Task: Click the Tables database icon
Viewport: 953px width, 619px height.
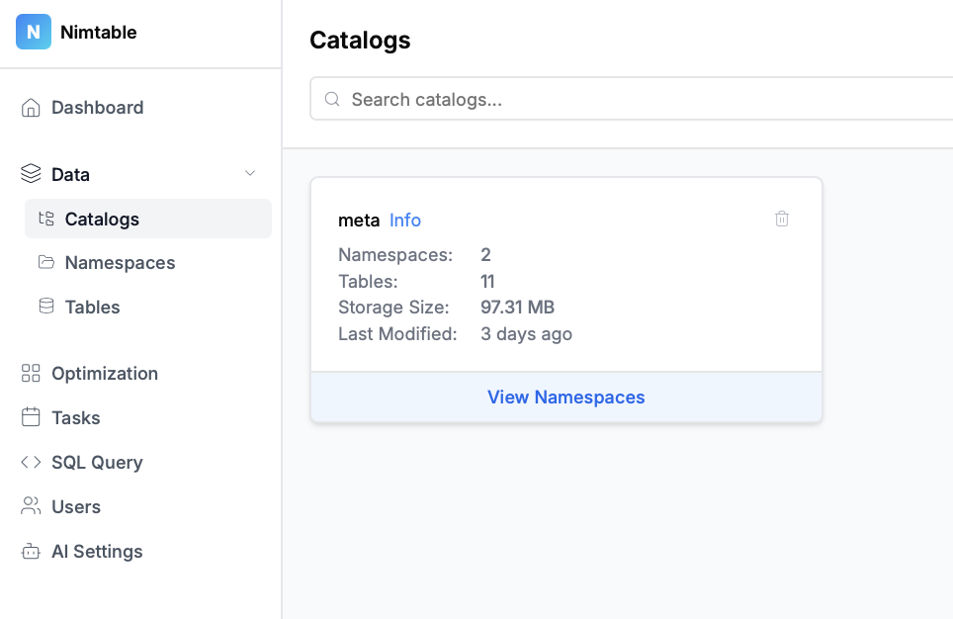Action: [x=45, y=307]
